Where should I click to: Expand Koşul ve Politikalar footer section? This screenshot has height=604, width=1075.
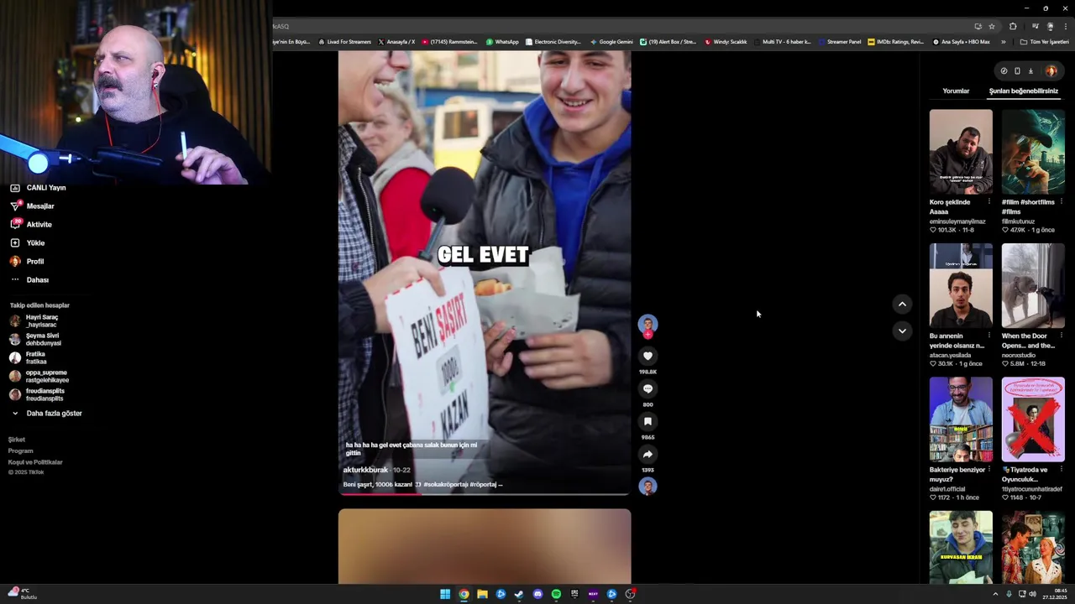tap(35, 462)
